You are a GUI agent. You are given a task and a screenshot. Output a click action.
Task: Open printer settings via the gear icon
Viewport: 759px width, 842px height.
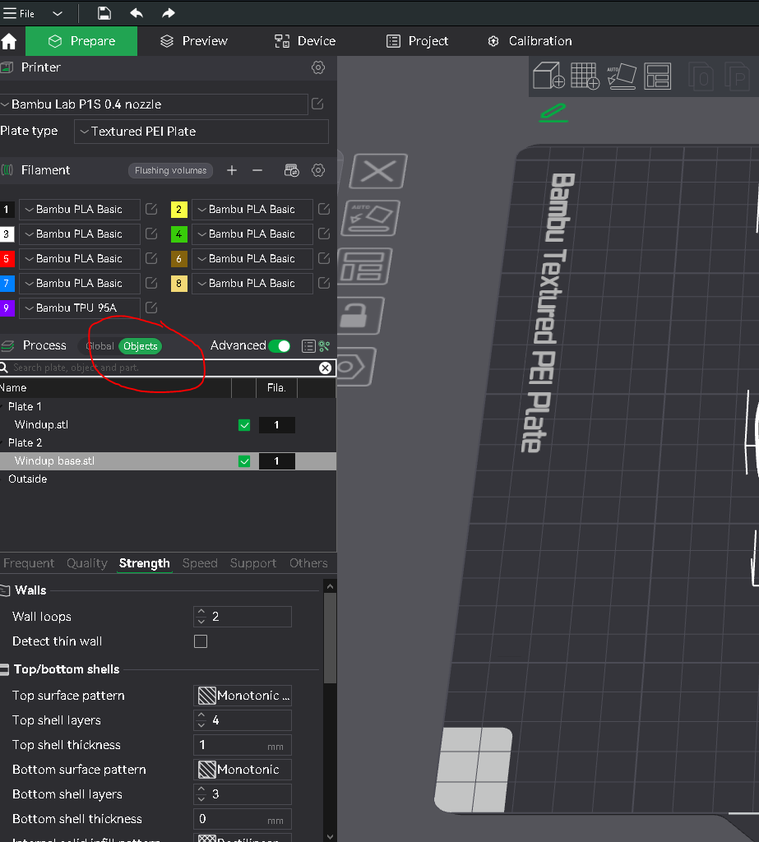(x=318, y=67)
